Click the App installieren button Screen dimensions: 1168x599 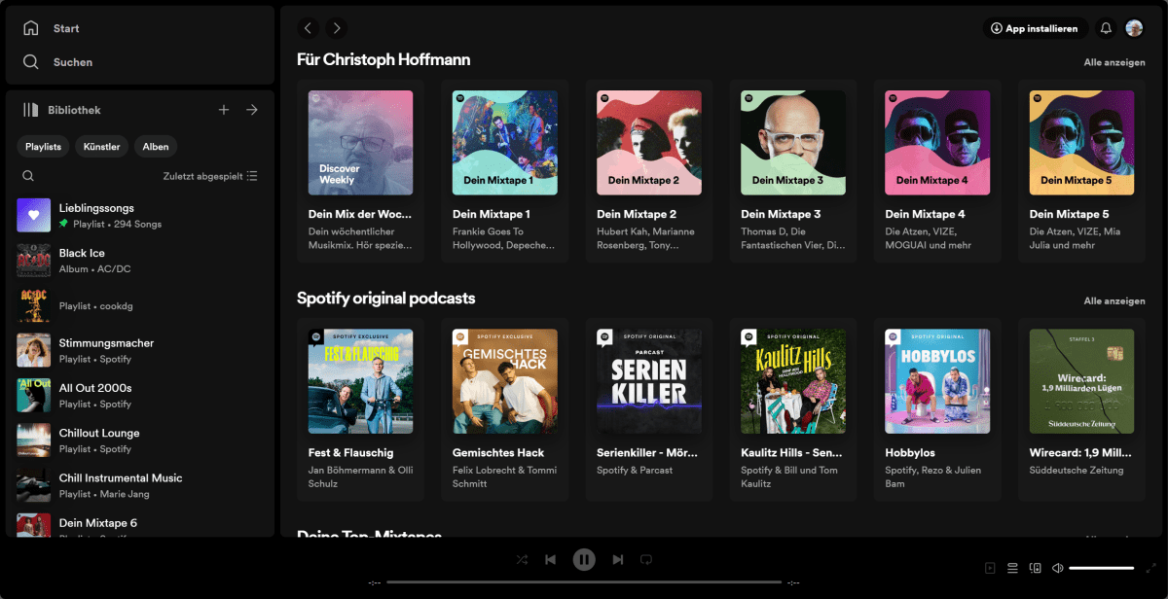[x=1036, y=28]
